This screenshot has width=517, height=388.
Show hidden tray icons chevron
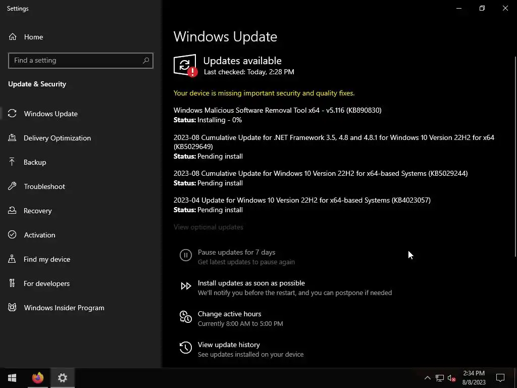[427, 378]
